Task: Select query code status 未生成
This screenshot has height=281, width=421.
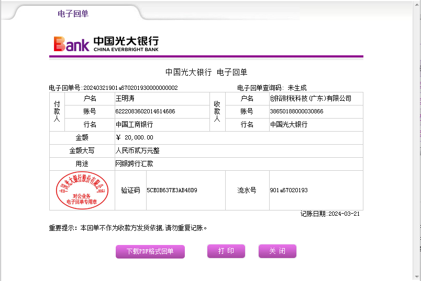Action: pyautogui.click(x=297, y=88)
